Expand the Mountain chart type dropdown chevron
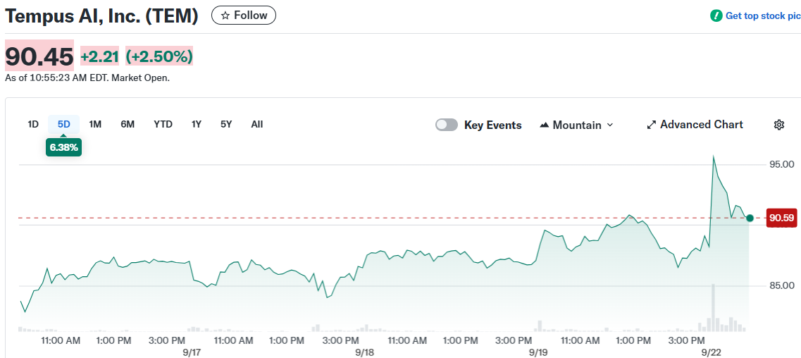This screenshot has height=358, width=801. [609, 125]
